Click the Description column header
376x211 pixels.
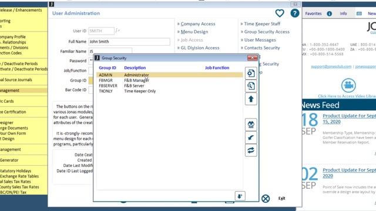click(x=135, y=68)
